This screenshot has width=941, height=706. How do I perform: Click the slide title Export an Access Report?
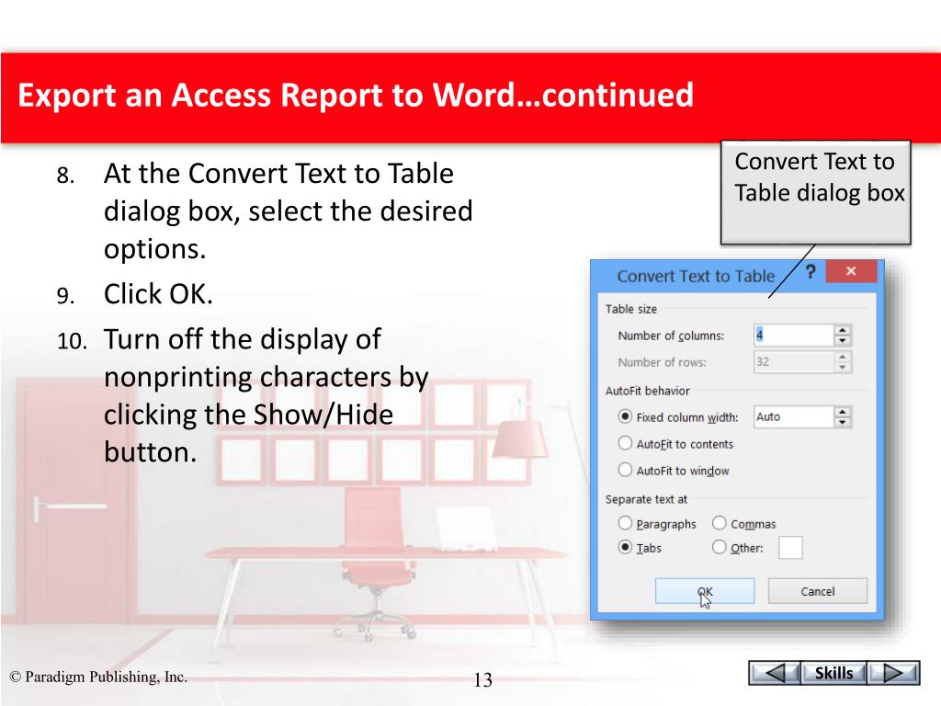pos(356,95)
